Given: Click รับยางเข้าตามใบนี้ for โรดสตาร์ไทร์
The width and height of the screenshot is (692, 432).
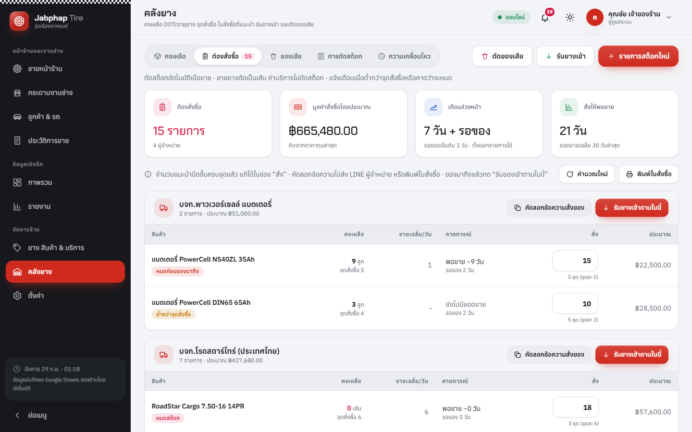Looking at the screenshot, I should [632, 355].
